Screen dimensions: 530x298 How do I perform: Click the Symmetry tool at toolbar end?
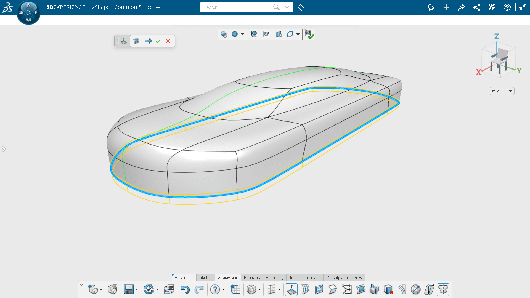coord(443,289)
